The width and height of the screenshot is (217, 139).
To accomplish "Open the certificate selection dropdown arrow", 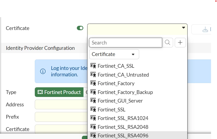I will pyautogui.click(x=184, y=28).
